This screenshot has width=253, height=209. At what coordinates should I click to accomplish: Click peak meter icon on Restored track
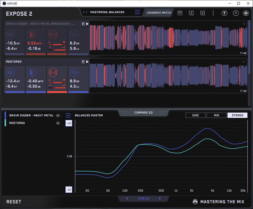click(32, 72)
